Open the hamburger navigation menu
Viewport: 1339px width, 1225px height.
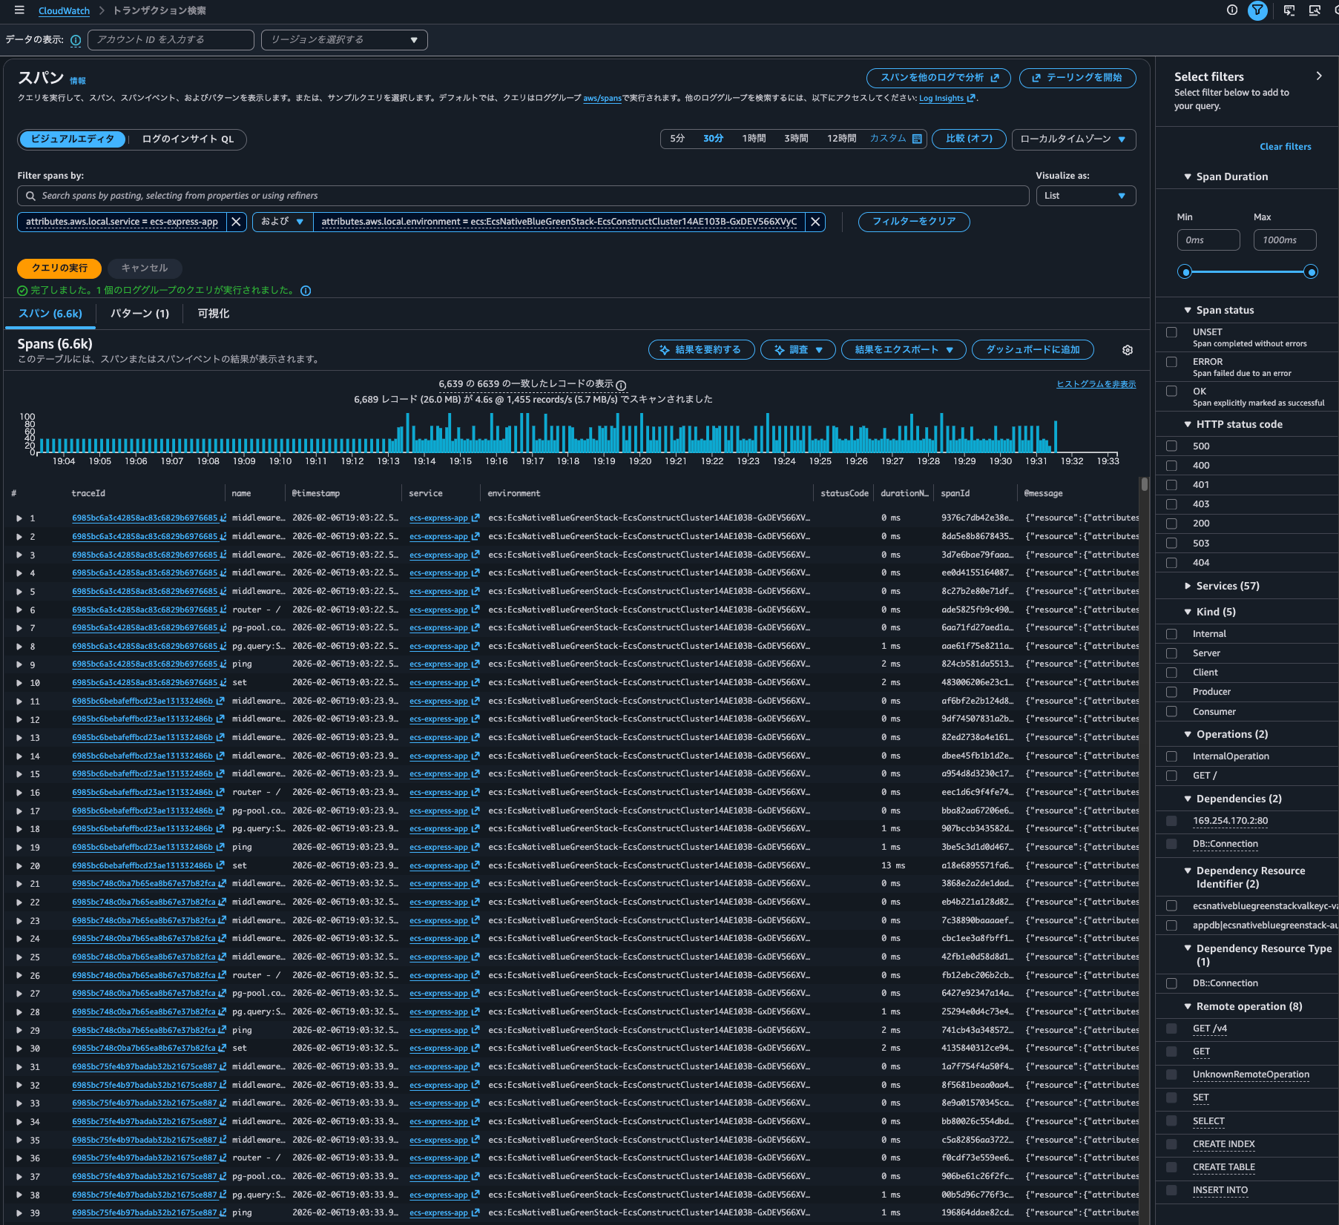tap(19, 10)
